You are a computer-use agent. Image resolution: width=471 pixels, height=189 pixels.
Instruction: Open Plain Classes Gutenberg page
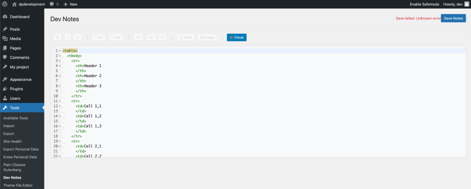point(14,167)
